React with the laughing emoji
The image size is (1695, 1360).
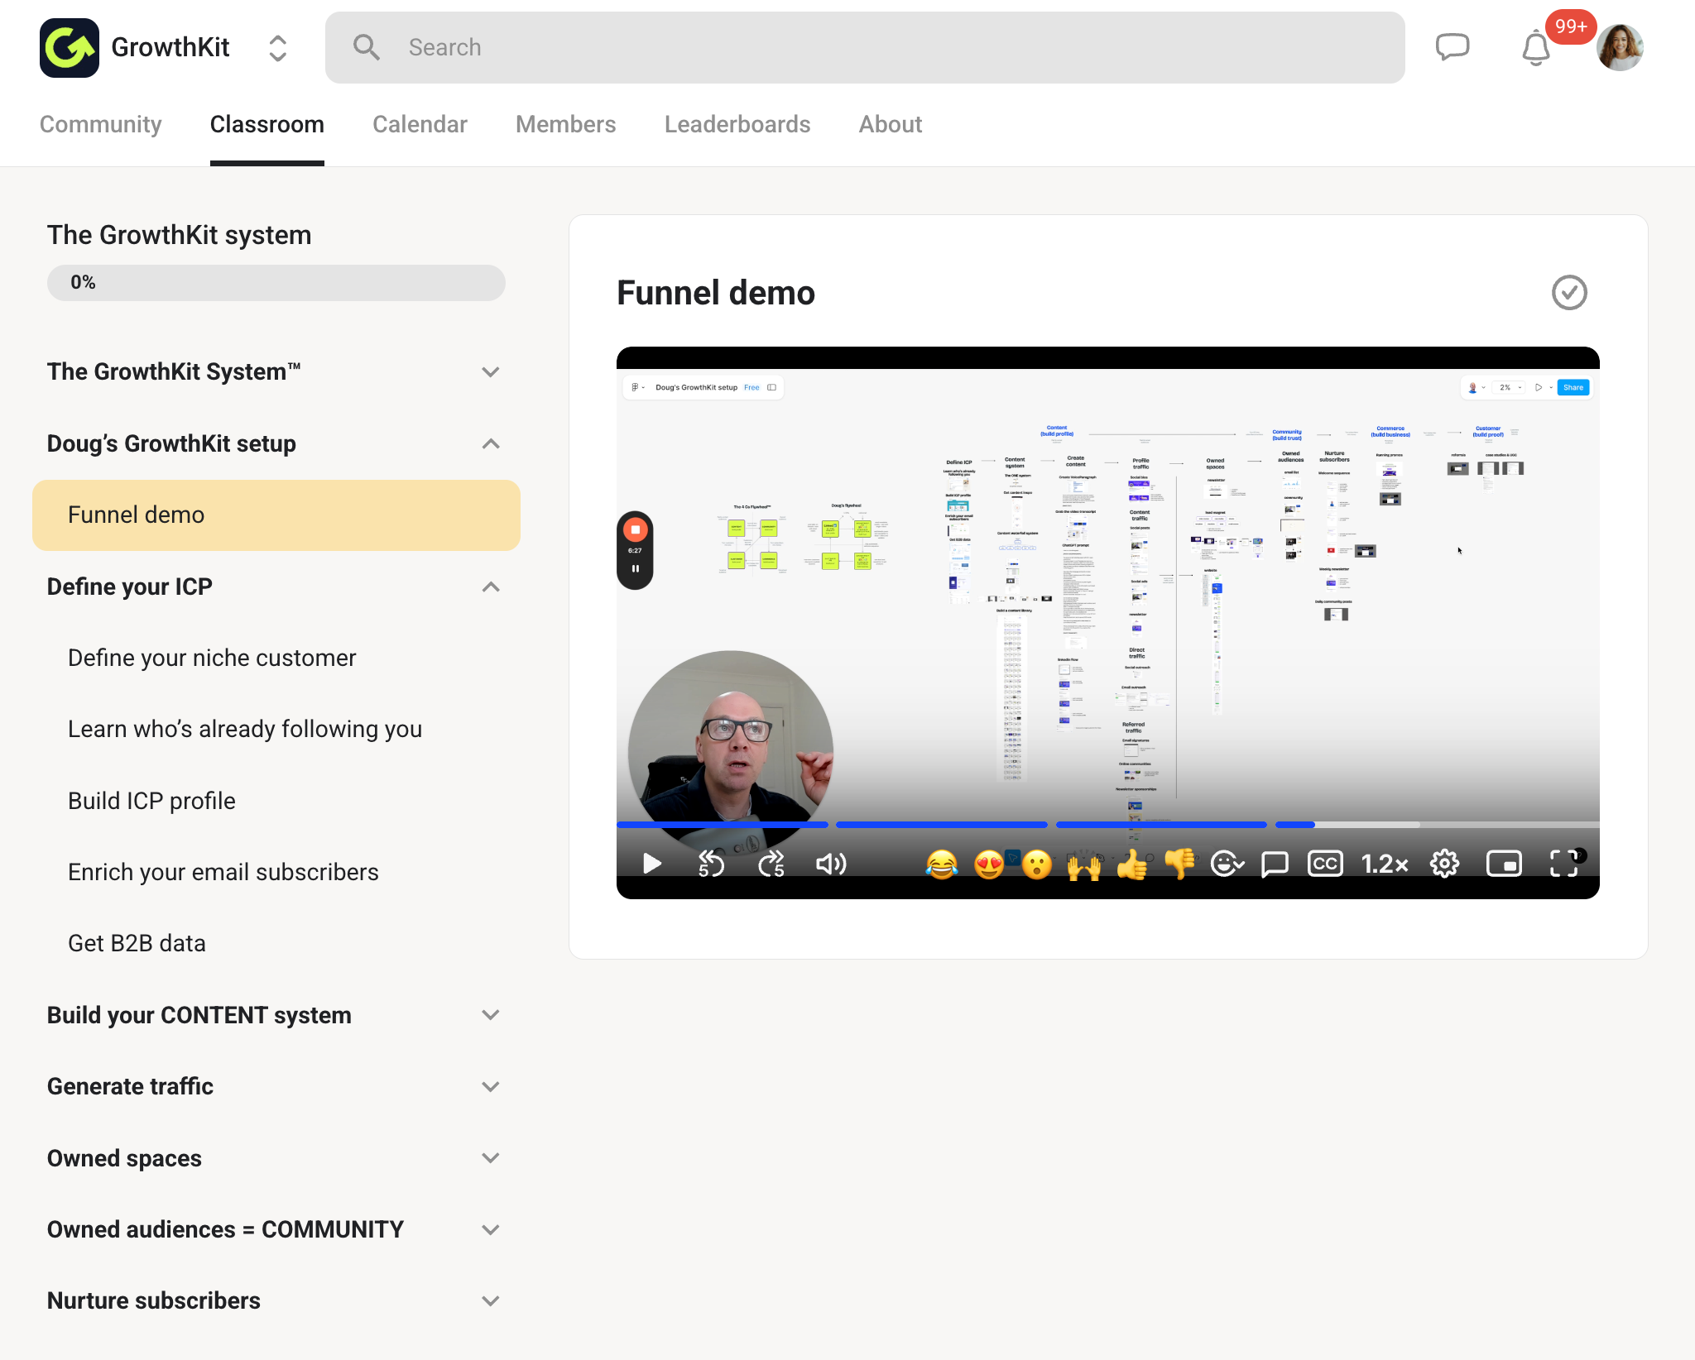(942, 864)
